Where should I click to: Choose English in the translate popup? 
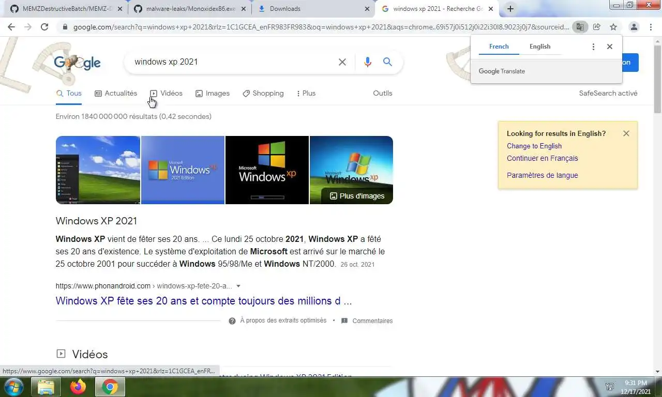pyautogui.click(x=540, y=47)
